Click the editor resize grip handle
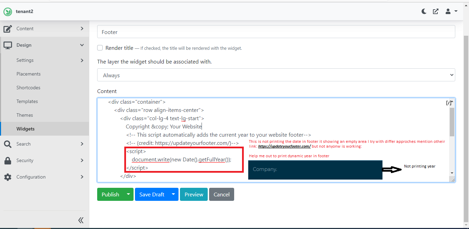Screen dimensions: 469x229 click(x=452, y=179)
